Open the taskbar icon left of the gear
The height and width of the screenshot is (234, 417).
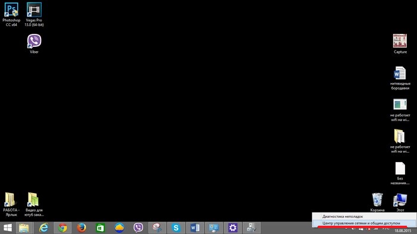[x=214, y=227]
